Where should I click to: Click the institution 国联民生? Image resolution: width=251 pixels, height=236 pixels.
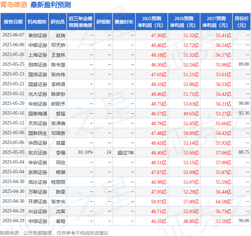[x=38, y=133]
